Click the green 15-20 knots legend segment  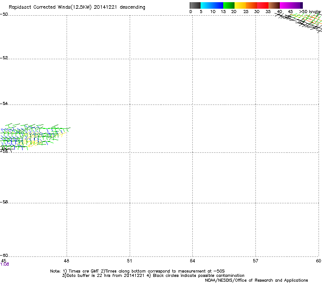pos(229,5)
